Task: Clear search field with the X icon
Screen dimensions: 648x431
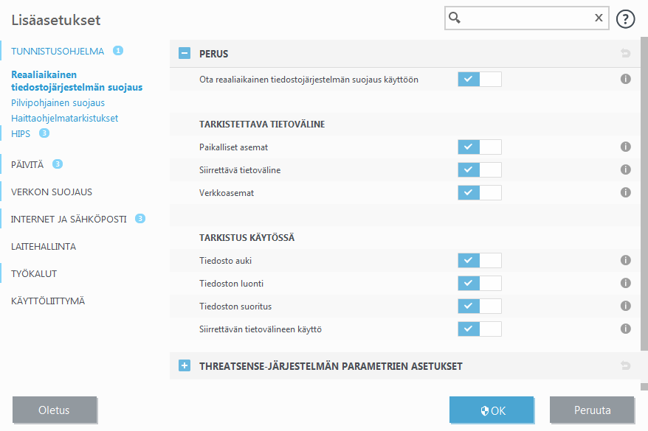Action: click(599, 18)
